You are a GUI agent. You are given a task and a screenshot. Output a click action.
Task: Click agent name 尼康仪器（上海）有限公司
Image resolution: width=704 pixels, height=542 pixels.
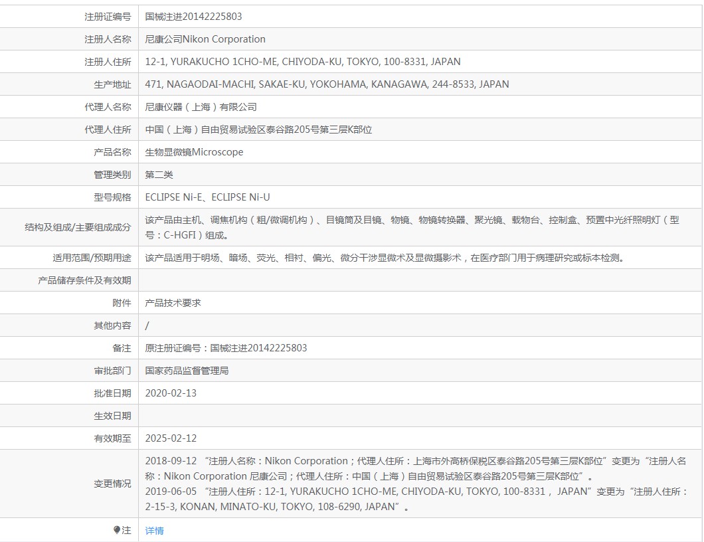point(201,107)
